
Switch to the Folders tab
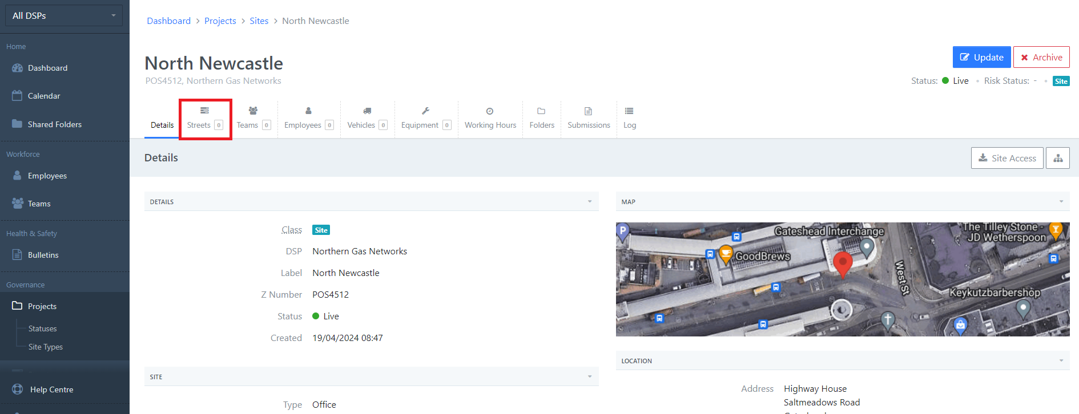click(x=542, y=119)
